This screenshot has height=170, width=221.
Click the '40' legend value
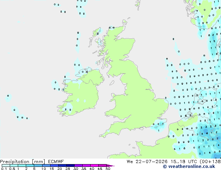tap(92, 169)
